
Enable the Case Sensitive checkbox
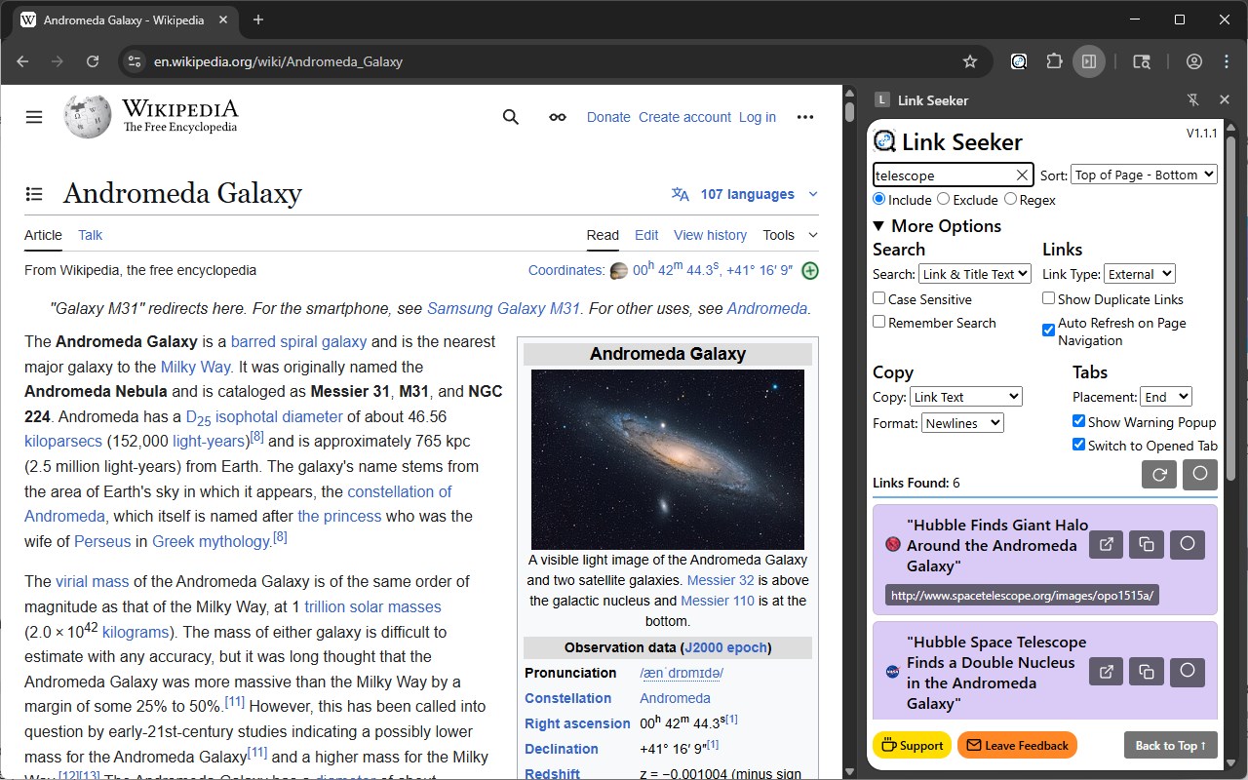pos(879,298)
